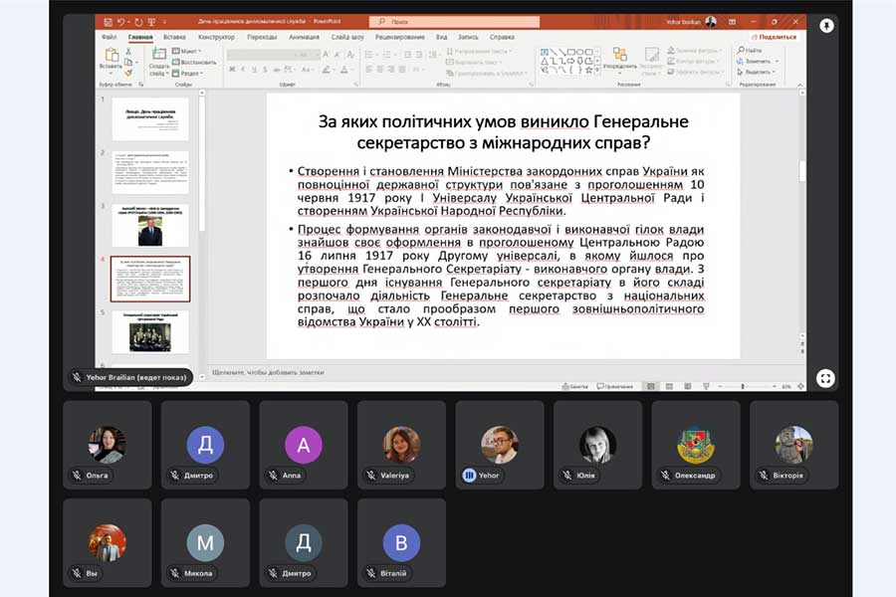
Task: Expand the shapes gallery More arrow
Action: (x=597, y=70)
